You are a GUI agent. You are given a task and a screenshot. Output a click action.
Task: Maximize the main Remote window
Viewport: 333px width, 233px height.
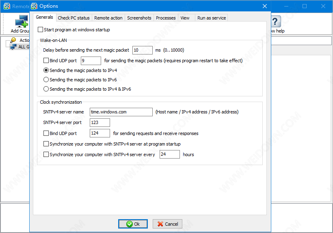coord(305,6)
